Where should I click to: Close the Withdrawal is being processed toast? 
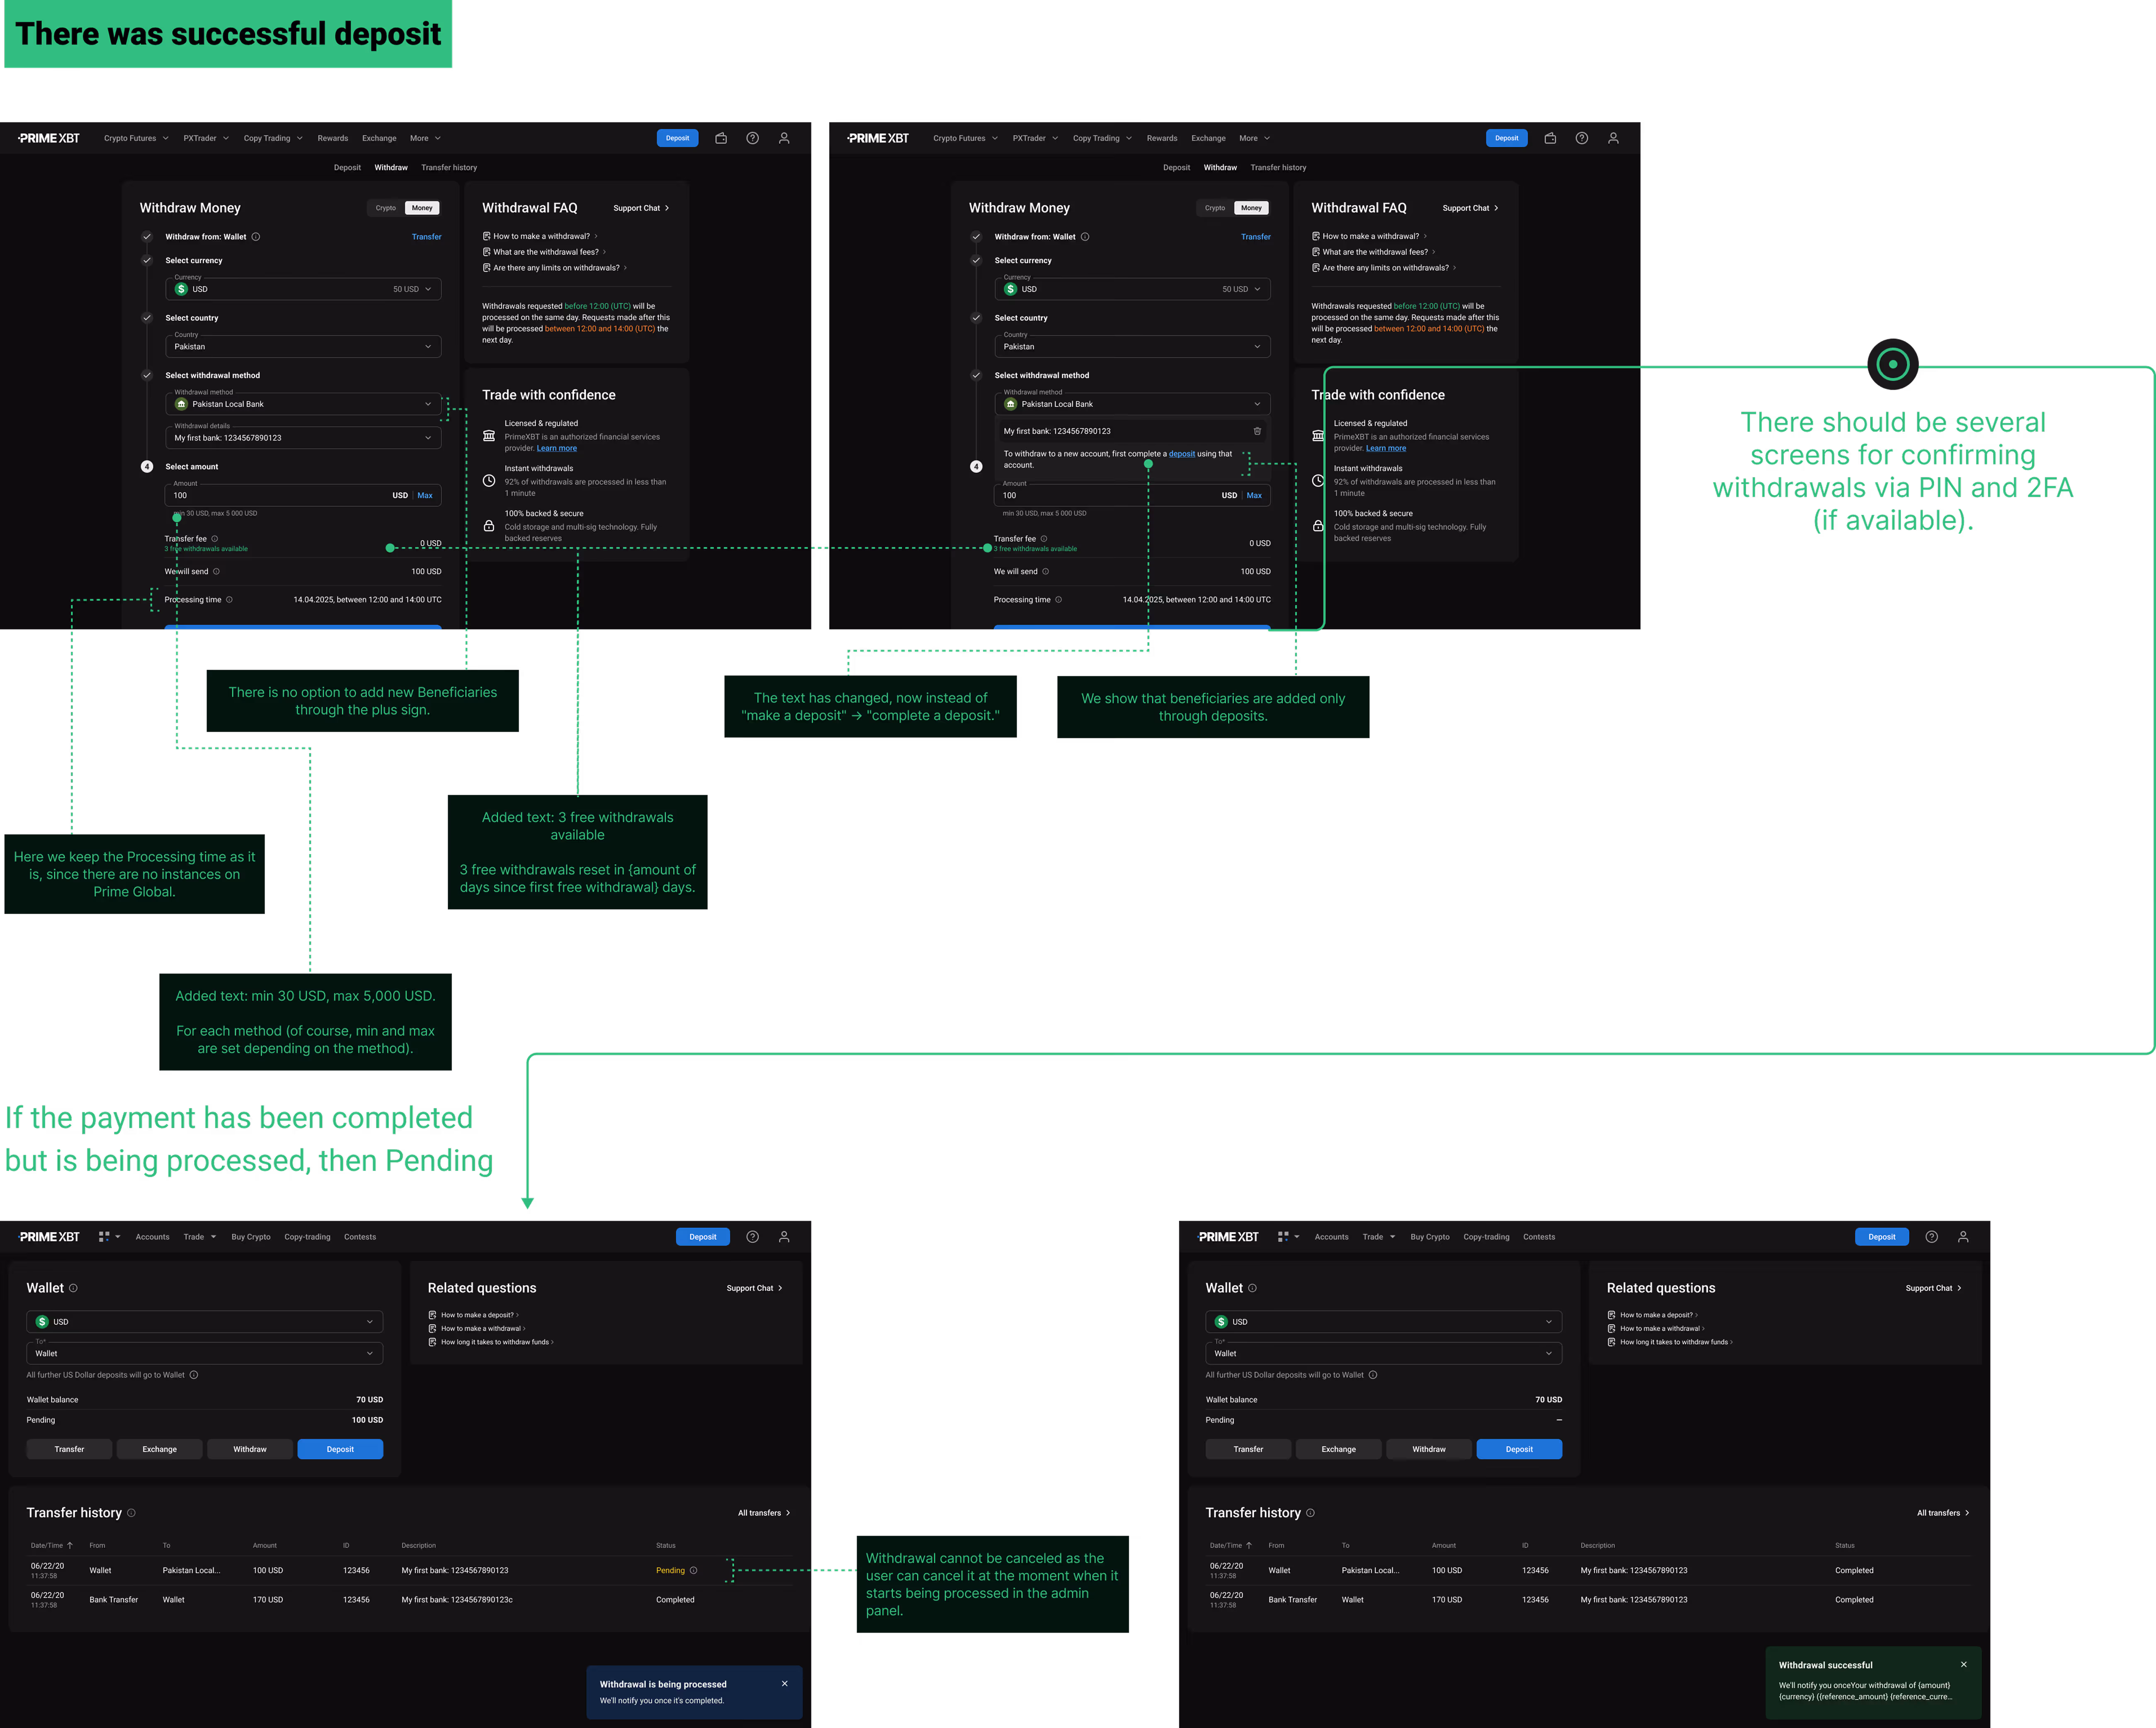[784, 1684]
